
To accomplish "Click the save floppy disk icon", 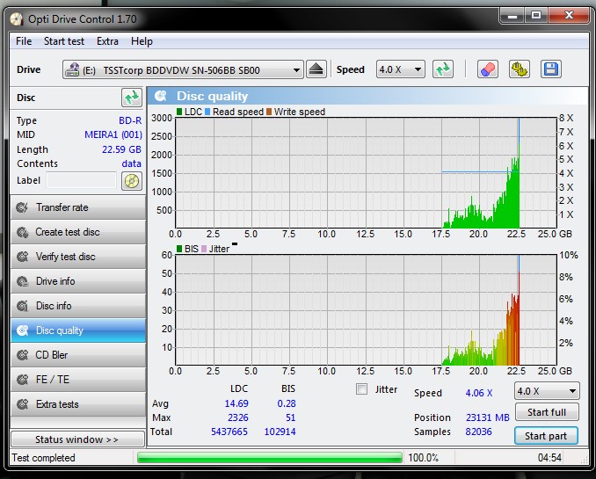I will click(x=550, y=69).
